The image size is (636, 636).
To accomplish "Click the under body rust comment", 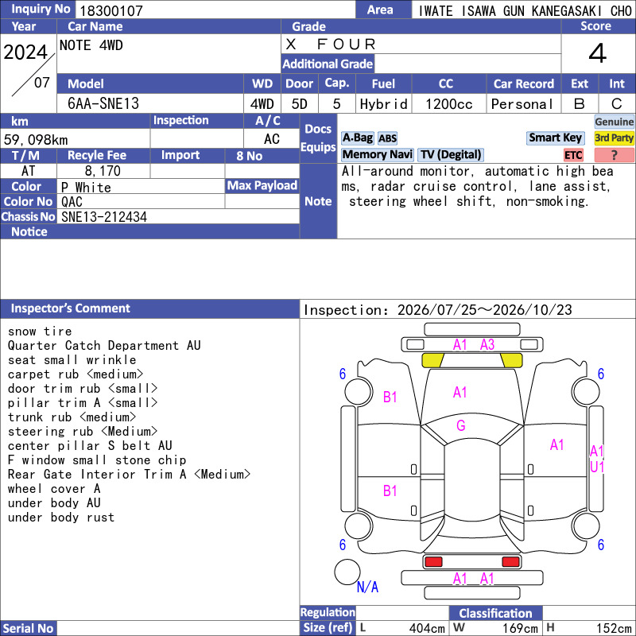I will [61, 518].
